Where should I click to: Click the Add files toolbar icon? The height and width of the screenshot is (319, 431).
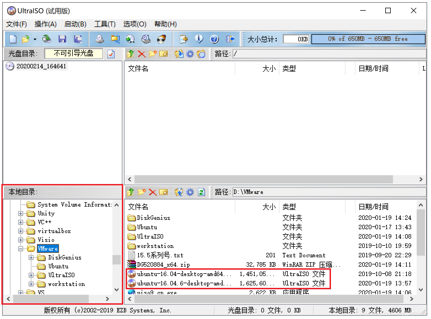[x=184, y=39]
